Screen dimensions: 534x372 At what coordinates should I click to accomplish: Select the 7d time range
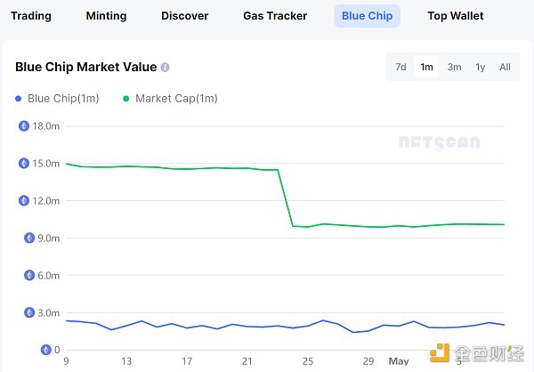(x=400, y=67)
